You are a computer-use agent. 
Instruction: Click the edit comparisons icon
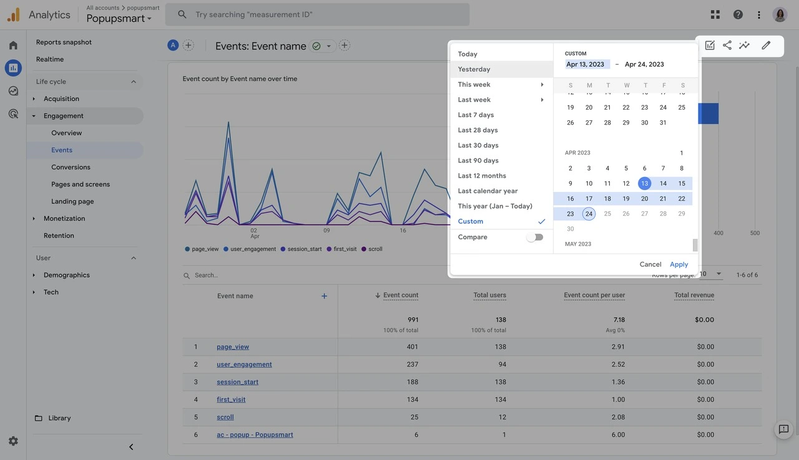710,45
